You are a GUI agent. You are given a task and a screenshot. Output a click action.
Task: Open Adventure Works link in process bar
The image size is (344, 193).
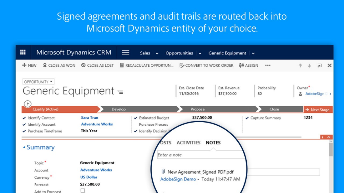point(97,124)
